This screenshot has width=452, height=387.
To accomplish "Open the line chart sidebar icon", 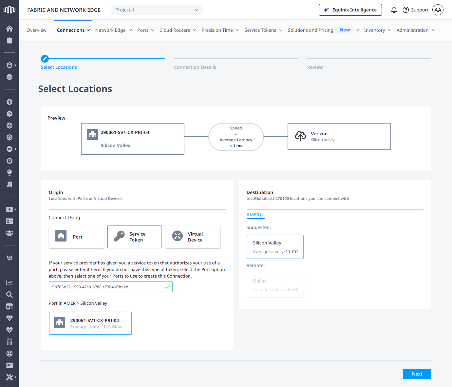I will [x=9, y=283].
